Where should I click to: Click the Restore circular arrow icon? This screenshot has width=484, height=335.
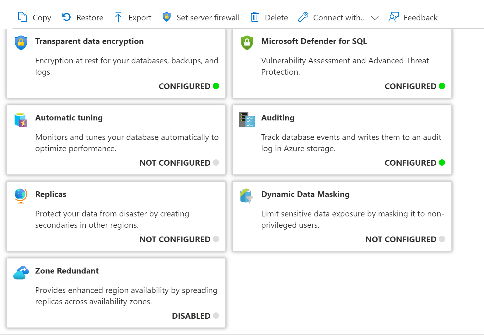(66, 17)
